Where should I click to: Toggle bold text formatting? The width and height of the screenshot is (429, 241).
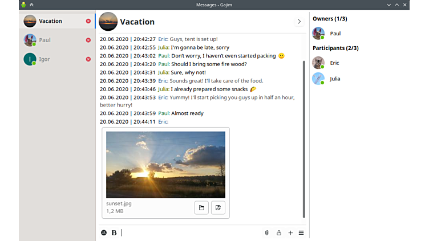(x=114, y=232)
